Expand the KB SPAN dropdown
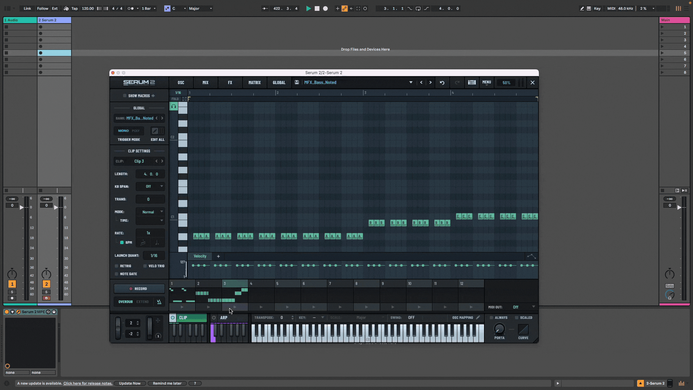693x390 pixels. click(150, 186)
